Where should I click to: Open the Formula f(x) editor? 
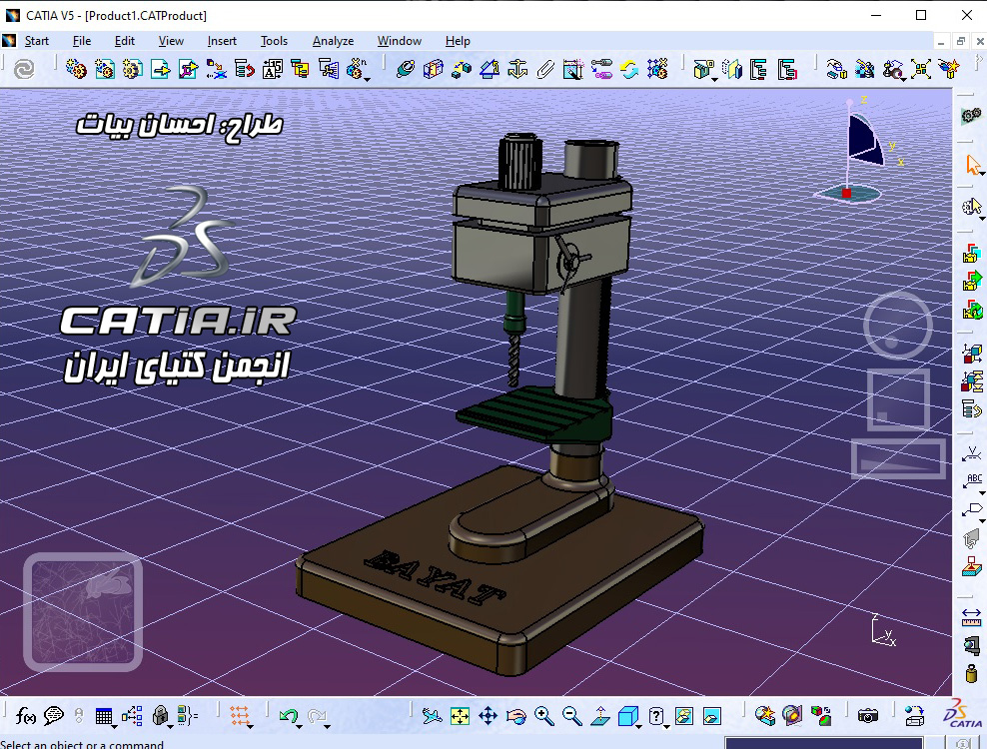tap(25, 715)
